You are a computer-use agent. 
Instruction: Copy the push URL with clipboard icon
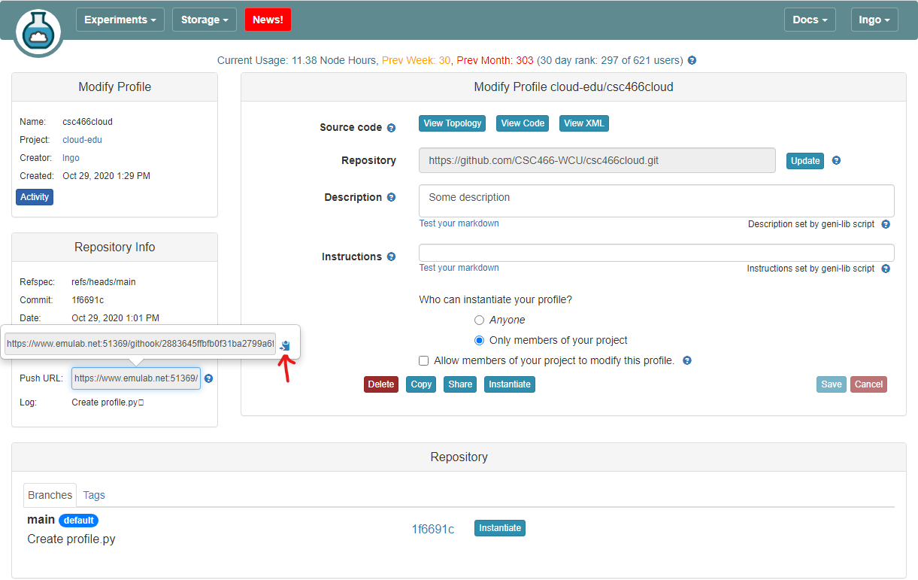click(x=285, y=345)
